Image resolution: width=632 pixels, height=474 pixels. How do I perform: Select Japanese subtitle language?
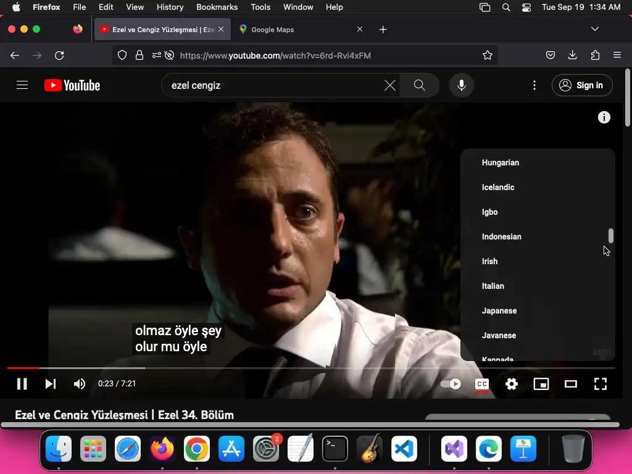coord(538,310)
